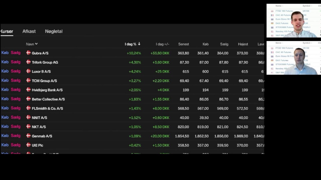This screenshot has height=180, width=321.
Task: Click the Danish flag icon beside Genmab A/S
Action: [x=28, y=136]
